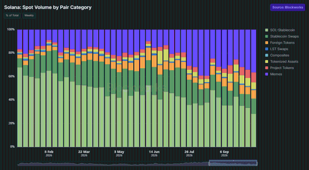This screenshot has width=309, height=170.
Task: Click the 22 Mar 2026 axis label
Action: point(84,153)
